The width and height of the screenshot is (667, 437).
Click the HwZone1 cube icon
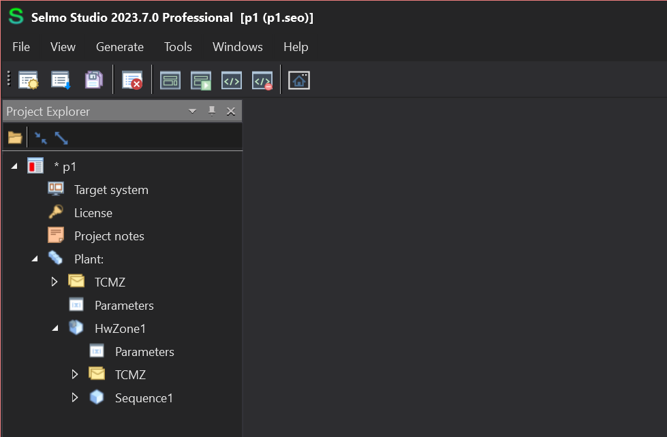76,327
